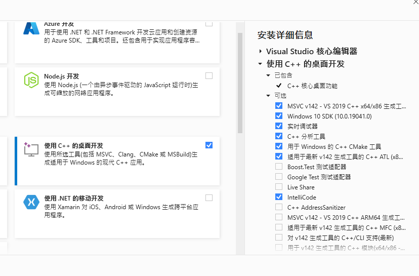Enable the Boost.Test 测试适配器 checkbox

pyautogui.click(x=279, y=166)
